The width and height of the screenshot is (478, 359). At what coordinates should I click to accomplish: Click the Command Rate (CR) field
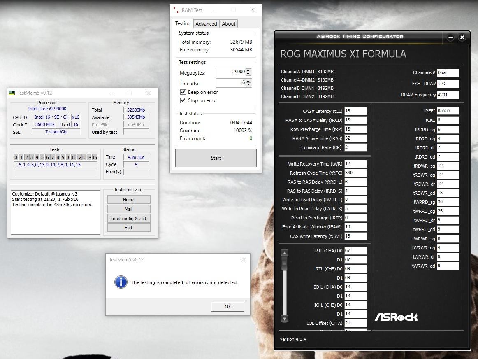(355, 147)
